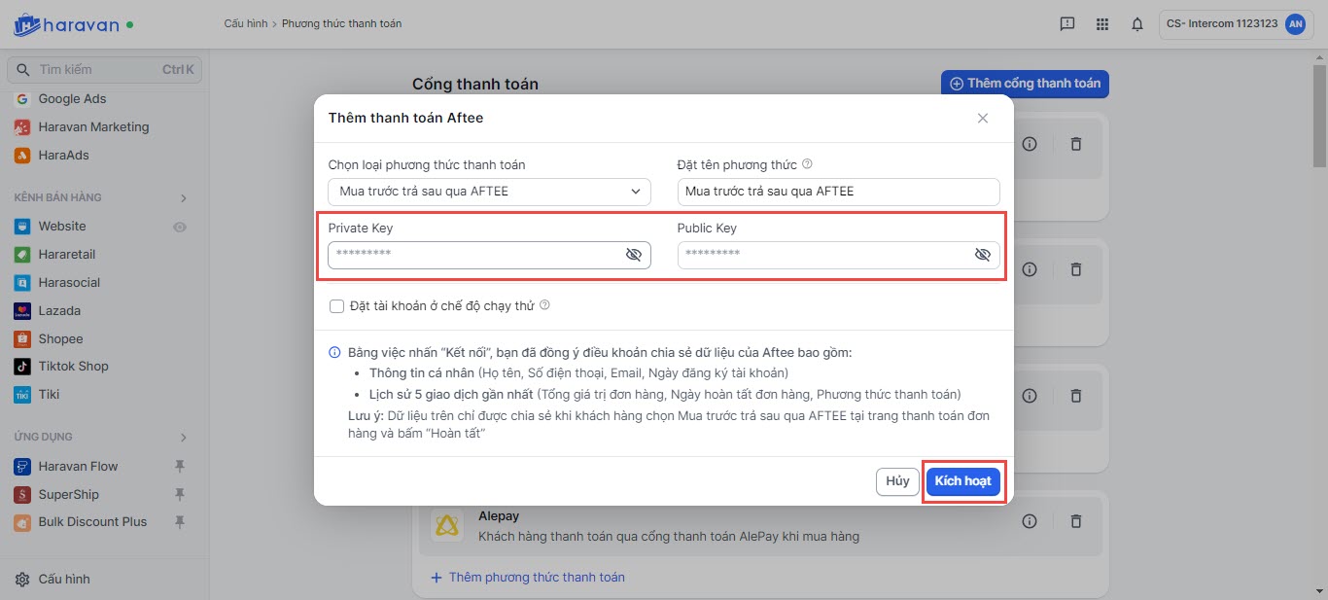Click the feedback message icon in header
The width and height of the screenshot is (1328, 600).
(x=1066, y=24)
